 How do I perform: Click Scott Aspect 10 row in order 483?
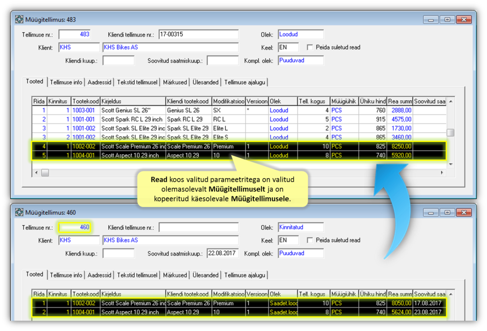[239, 155]
